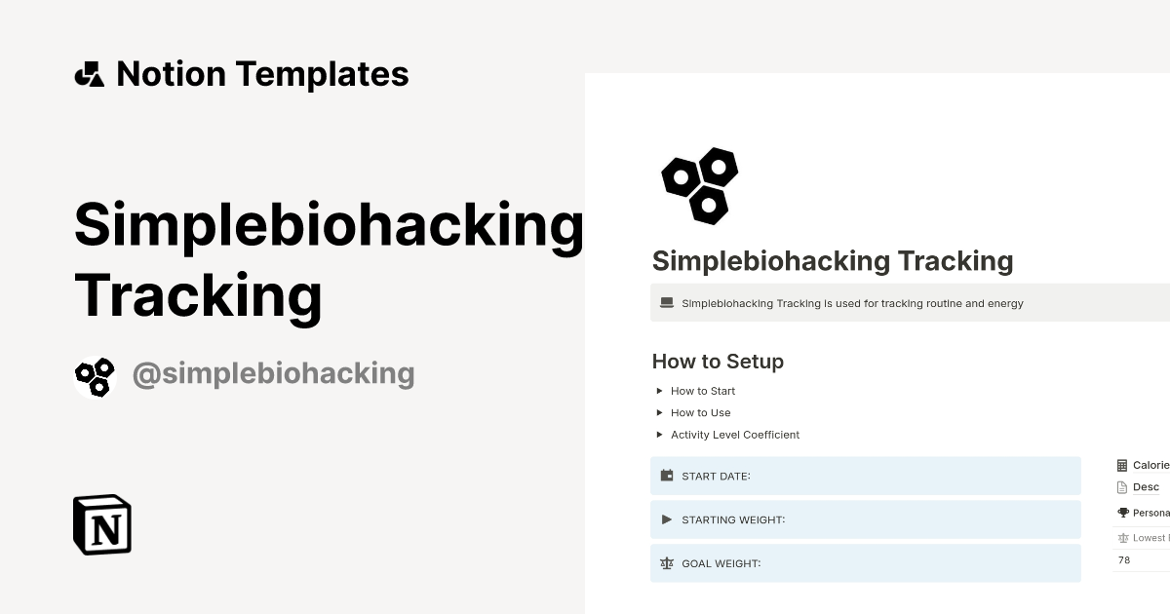Click the How to Setup heading
The width and height of the screenshot is (1170, 614).
coord(718,362)
